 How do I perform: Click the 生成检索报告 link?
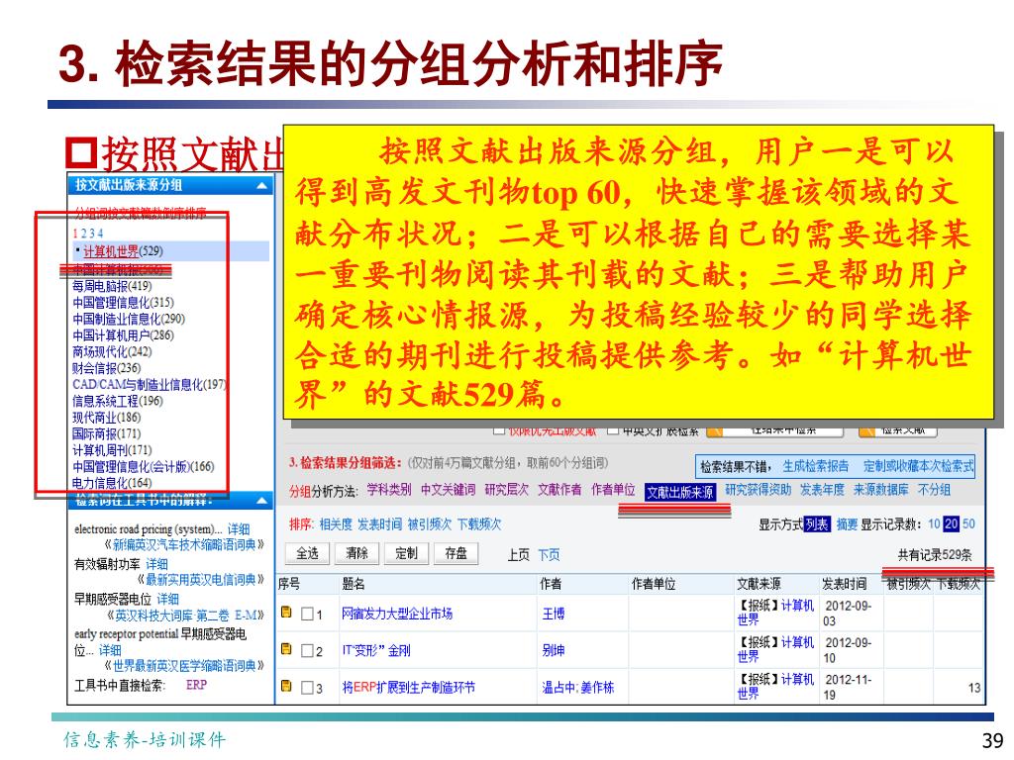click(816, 466)
